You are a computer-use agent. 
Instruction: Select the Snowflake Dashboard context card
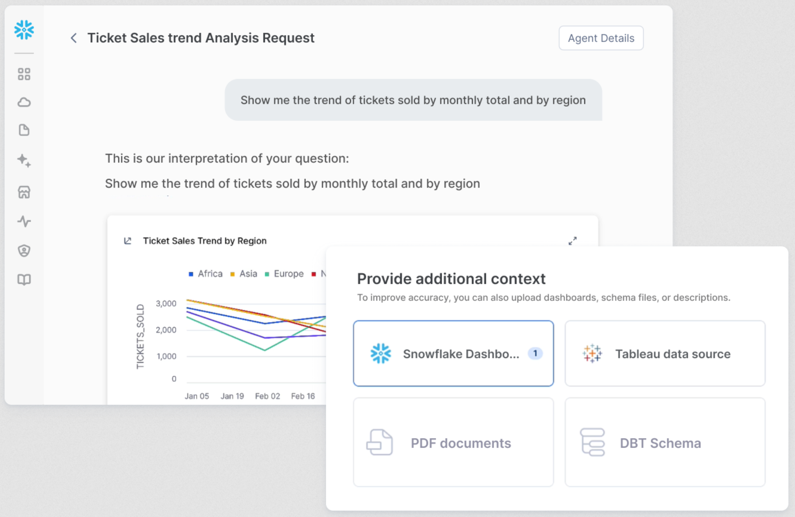click(453, 354)
